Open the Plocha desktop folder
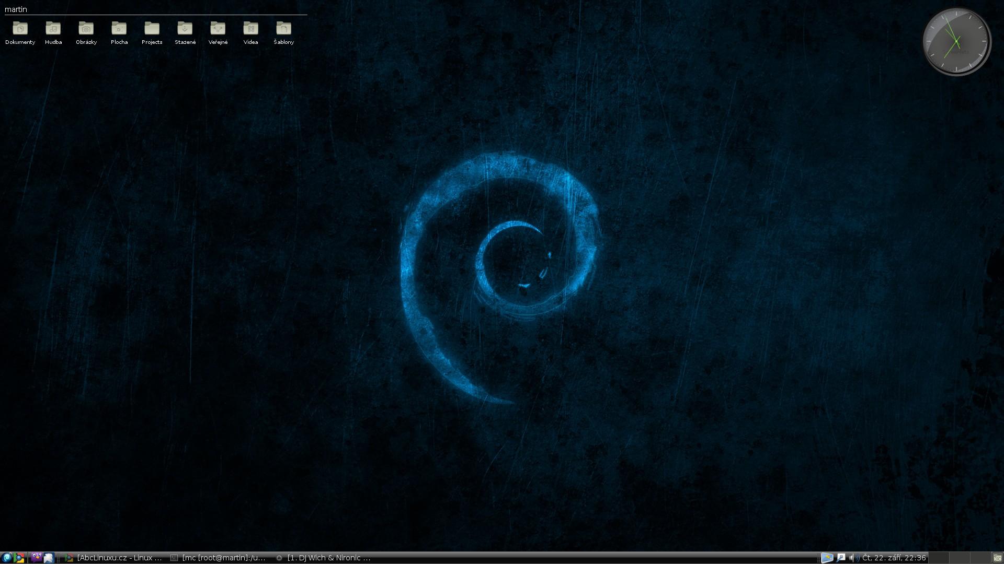The image size is (1004, 564). [x=119, y=33]
